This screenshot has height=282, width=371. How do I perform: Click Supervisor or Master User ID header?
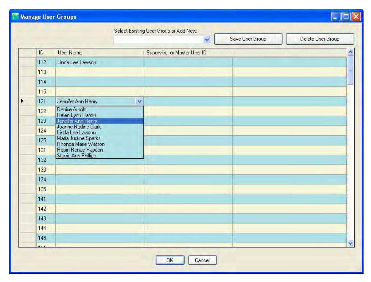(x=188, y=53)
